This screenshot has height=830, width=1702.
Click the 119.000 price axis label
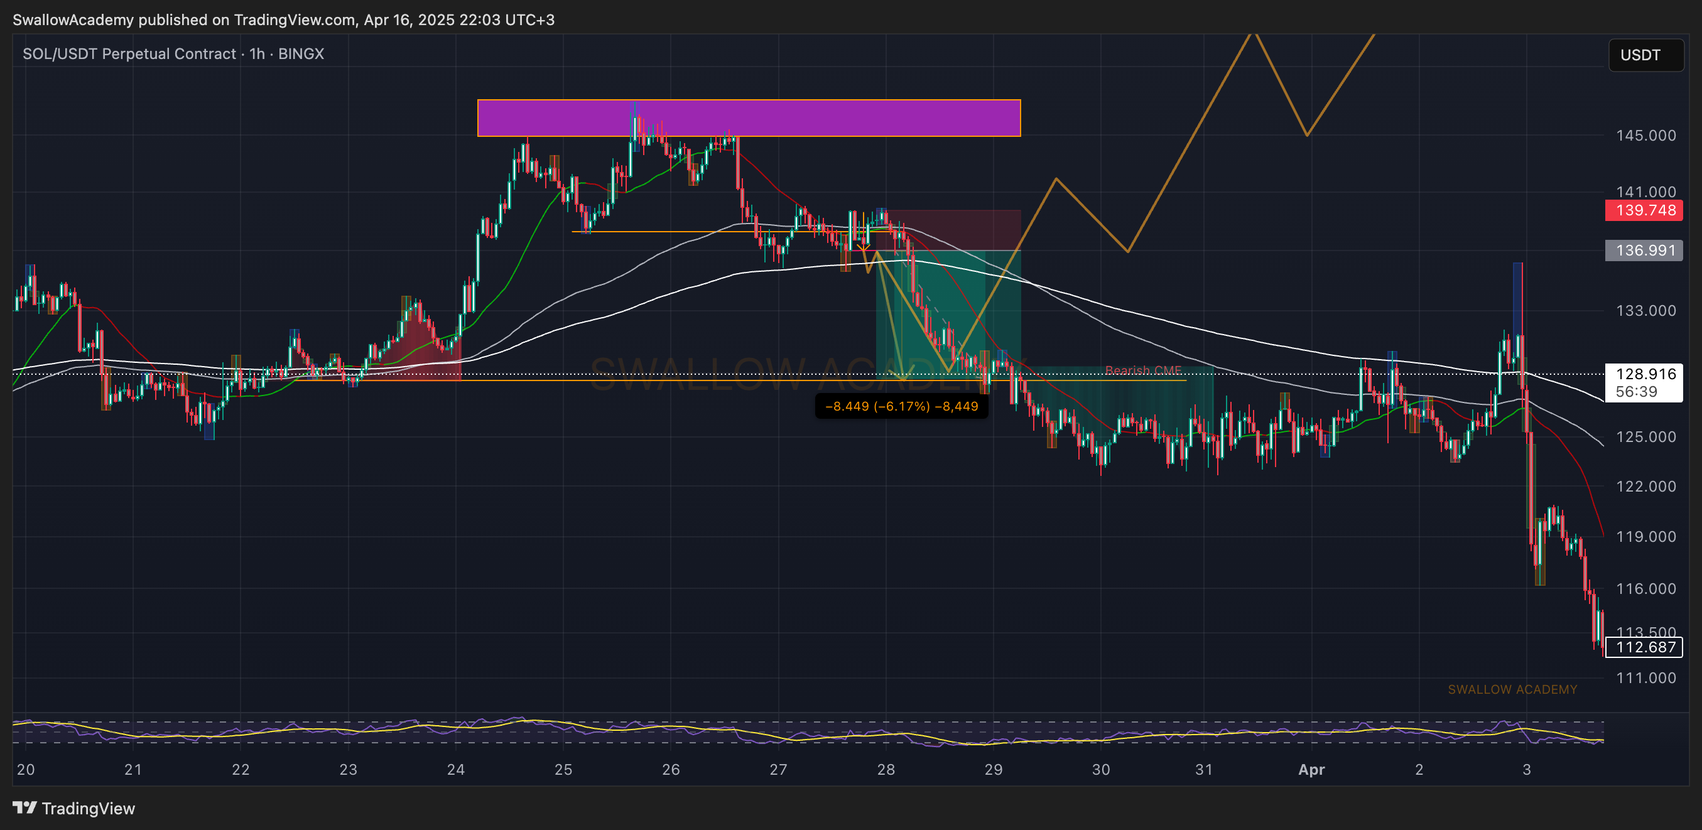[x=1646, y=536]
